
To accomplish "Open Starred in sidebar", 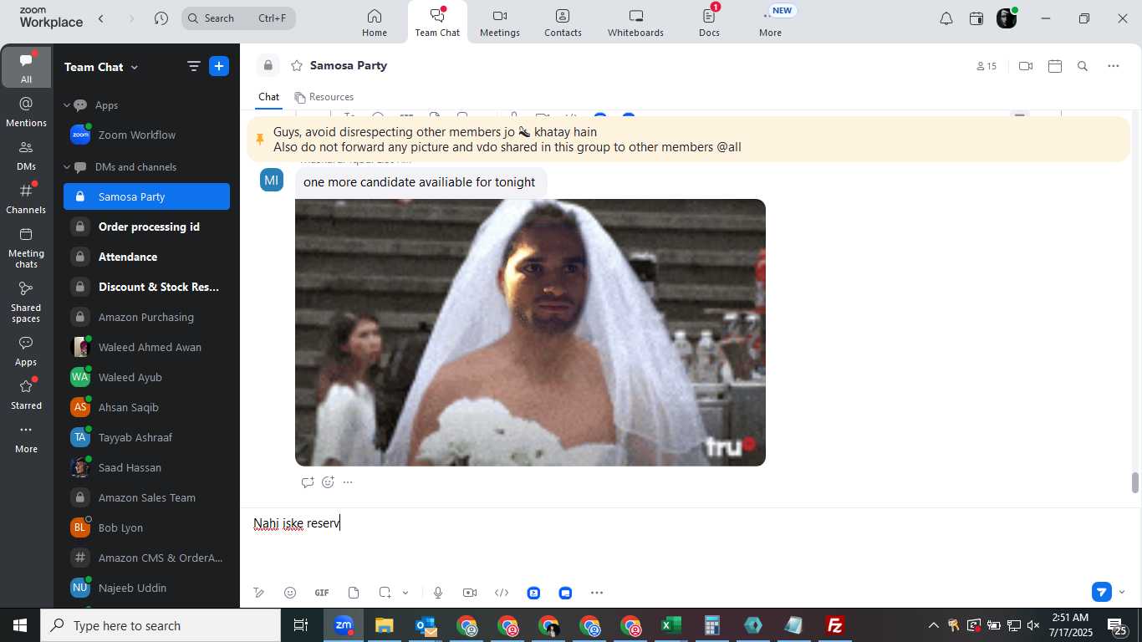I will tap(26, 393).
